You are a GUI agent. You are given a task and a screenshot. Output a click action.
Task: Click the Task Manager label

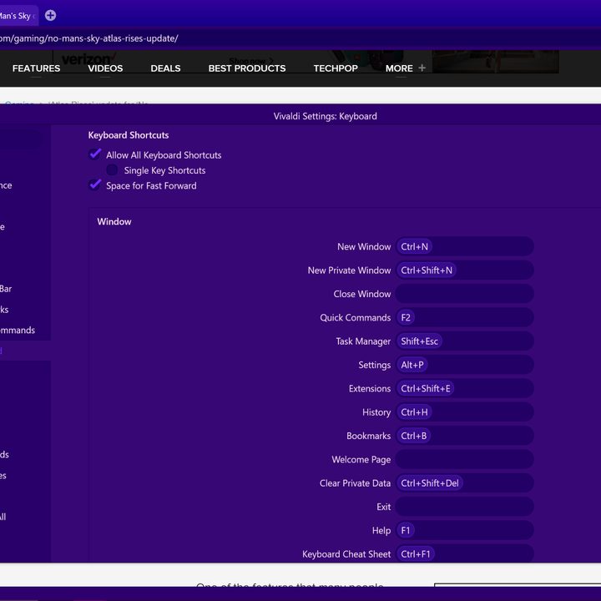363,341
